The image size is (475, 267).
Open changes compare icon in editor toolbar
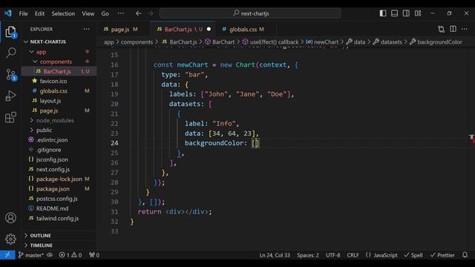pyautogui.click(x=442, y=29)
